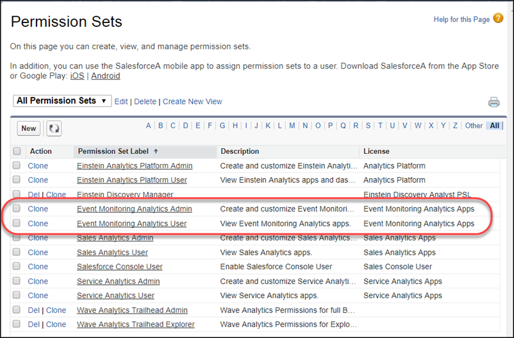Clone the Event Monitoring Analytics Admin set
Viewport: 514px width, 338px height.
tap(38, 208)
